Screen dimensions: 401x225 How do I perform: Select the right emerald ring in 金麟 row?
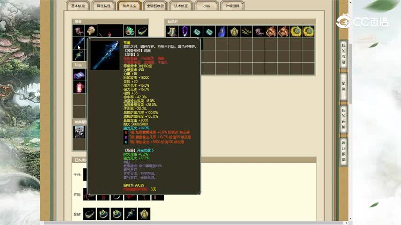116,213
